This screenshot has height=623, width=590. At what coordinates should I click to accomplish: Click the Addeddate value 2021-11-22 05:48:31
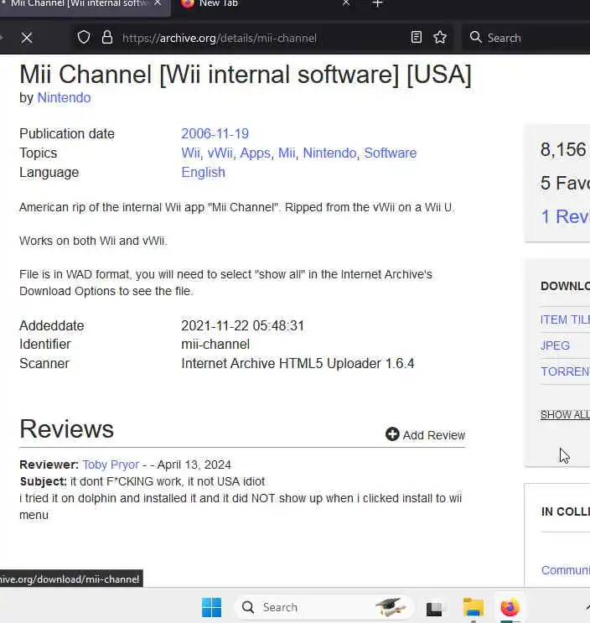pyautogui.click(x=242, y=326)
